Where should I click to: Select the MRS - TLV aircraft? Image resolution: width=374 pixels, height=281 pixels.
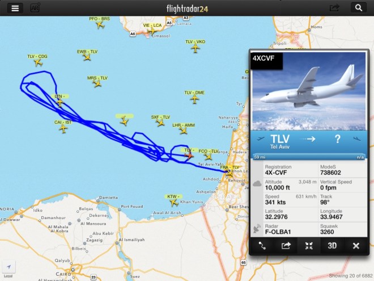(x=97, y=83)
